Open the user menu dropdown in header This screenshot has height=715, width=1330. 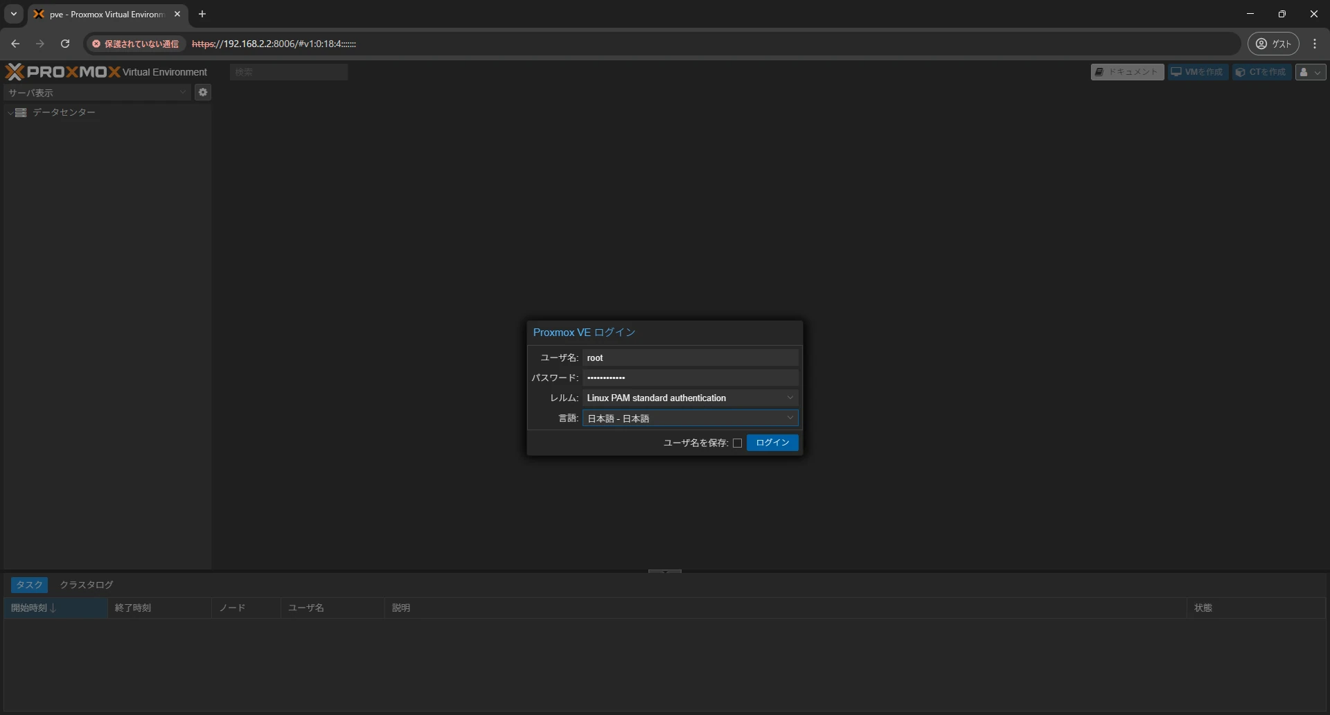1311,72
